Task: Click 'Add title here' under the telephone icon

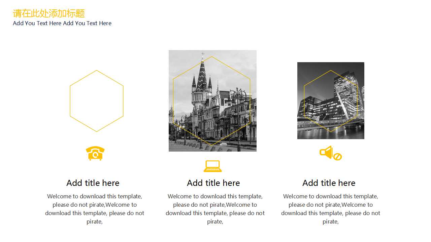Action: pos(93,183)
